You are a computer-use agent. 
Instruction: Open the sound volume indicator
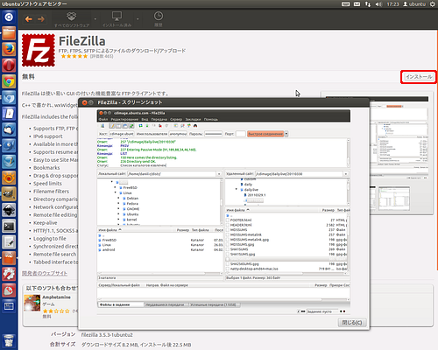coord(378,4)
